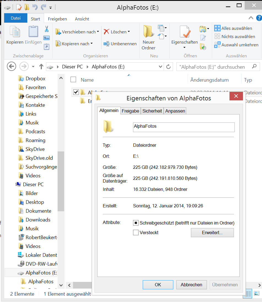The image size is (262, 302).
Task: Select the Ausschneiden scissors icon
Action: (x=46, y=29)
